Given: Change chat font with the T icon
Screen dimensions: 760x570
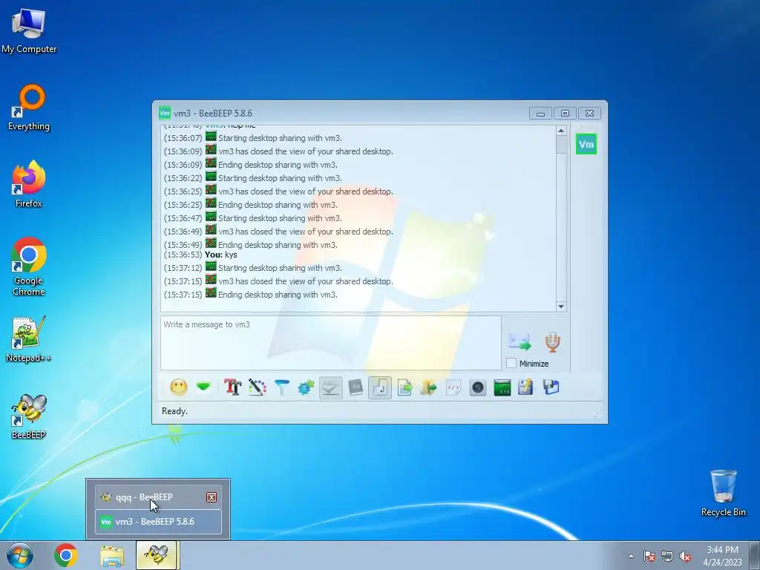Looking at the screenshot, I should [232, 387].
